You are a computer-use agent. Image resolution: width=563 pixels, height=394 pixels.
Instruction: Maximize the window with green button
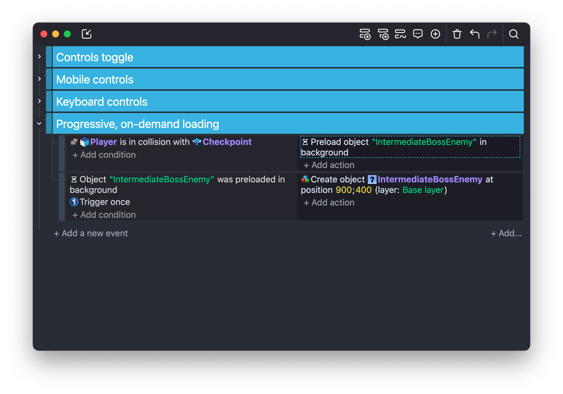[67, 34]
